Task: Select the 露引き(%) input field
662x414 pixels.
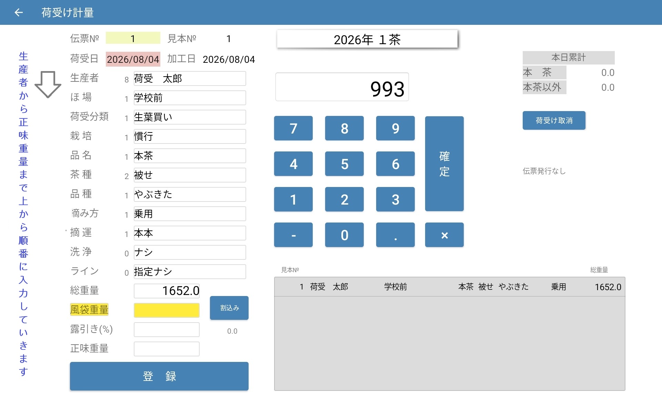Action: (167, 329)
